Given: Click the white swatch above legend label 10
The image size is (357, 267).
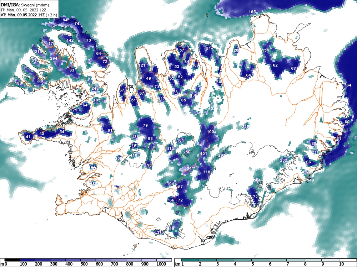Looking at the screenshot, I should [347, 260].
